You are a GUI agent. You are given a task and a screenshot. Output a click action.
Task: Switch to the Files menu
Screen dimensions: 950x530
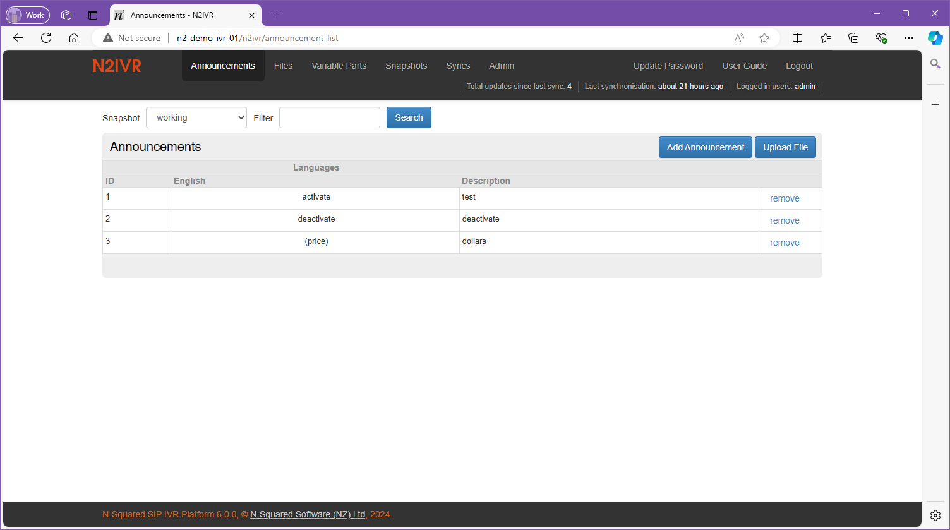point(283,66)
